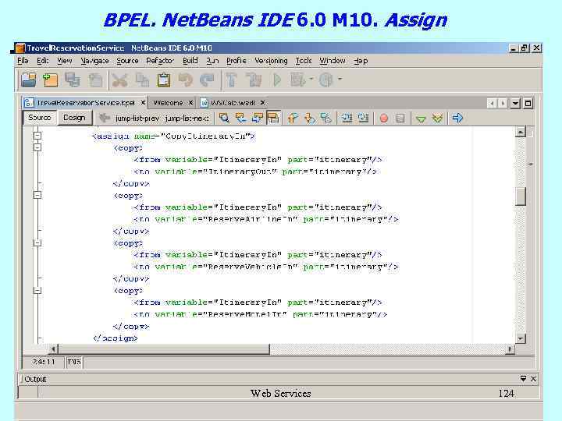
Task: Open the Navigate menu
Action: coord(94,61)
